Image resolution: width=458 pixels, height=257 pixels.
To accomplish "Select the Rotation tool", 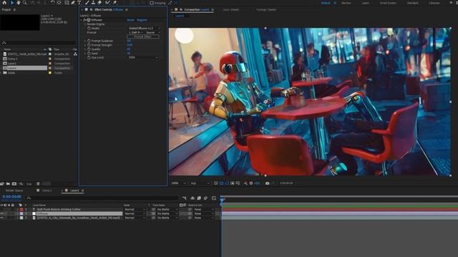I will coord(52,3).
